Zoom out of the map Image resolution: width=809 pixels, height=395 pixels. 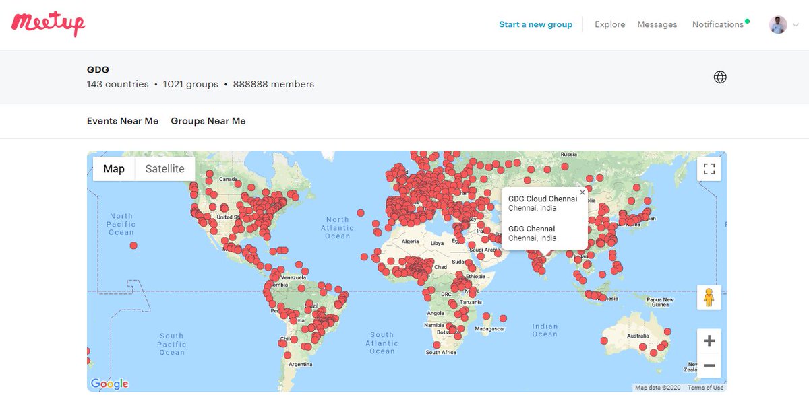[709, 365]
